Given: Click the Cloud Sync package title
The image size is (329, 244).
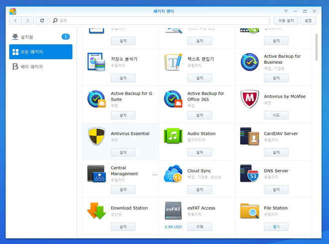Looking at the screenshot, I should point(199,171).
